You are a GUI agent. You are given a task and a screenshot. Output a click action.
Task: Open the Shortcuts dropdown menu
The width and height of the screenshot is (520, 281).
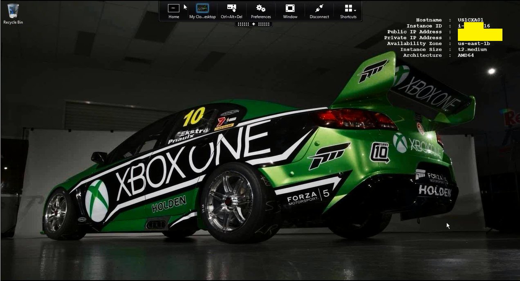pyautogui.click(x=348, y=11)
